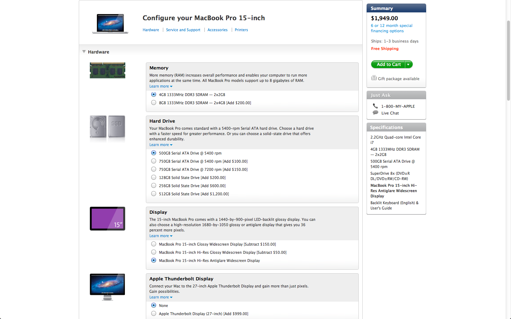Click the MacBook Pro laptop image in header

coord(110,23)
